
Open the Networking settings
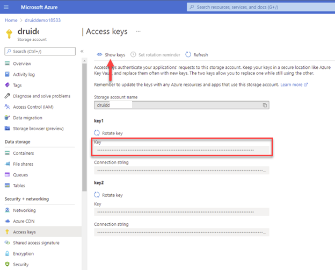pos(24,210)
